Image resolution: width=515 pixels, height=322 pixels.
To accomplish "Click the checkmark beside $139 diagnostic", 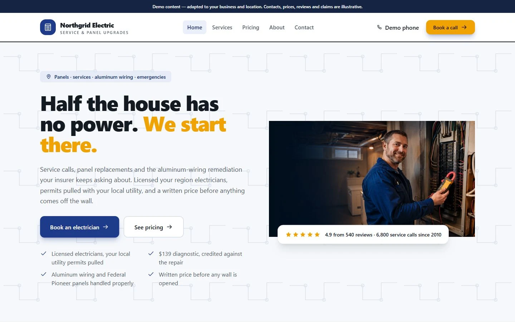I will (x=151, y=253).
